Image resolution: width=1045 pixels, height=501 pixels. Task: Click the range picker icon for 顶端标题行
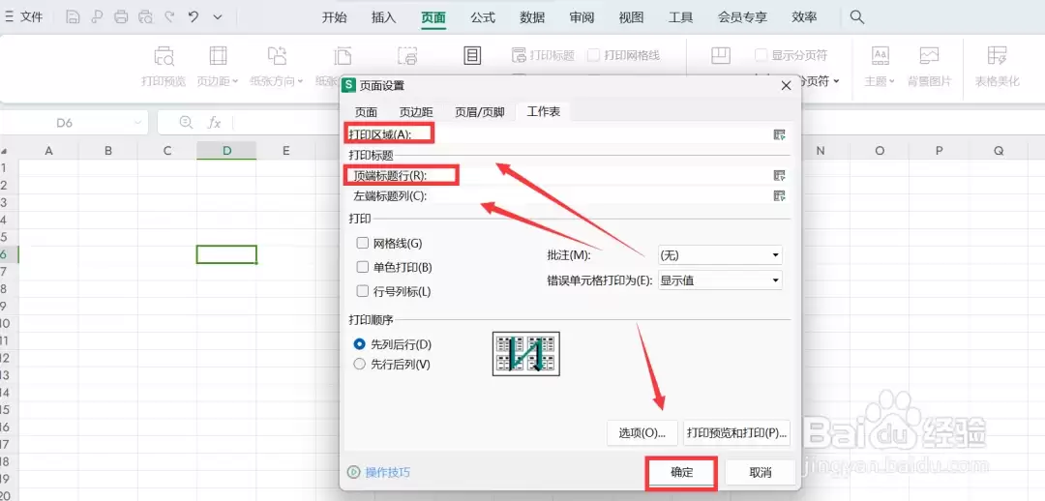[779, 176]
